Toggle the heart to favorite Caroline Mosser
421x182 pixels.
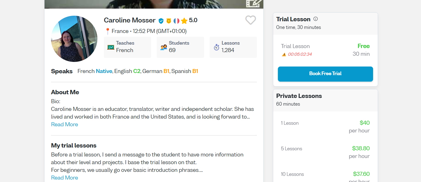click(x=250, y=20)
